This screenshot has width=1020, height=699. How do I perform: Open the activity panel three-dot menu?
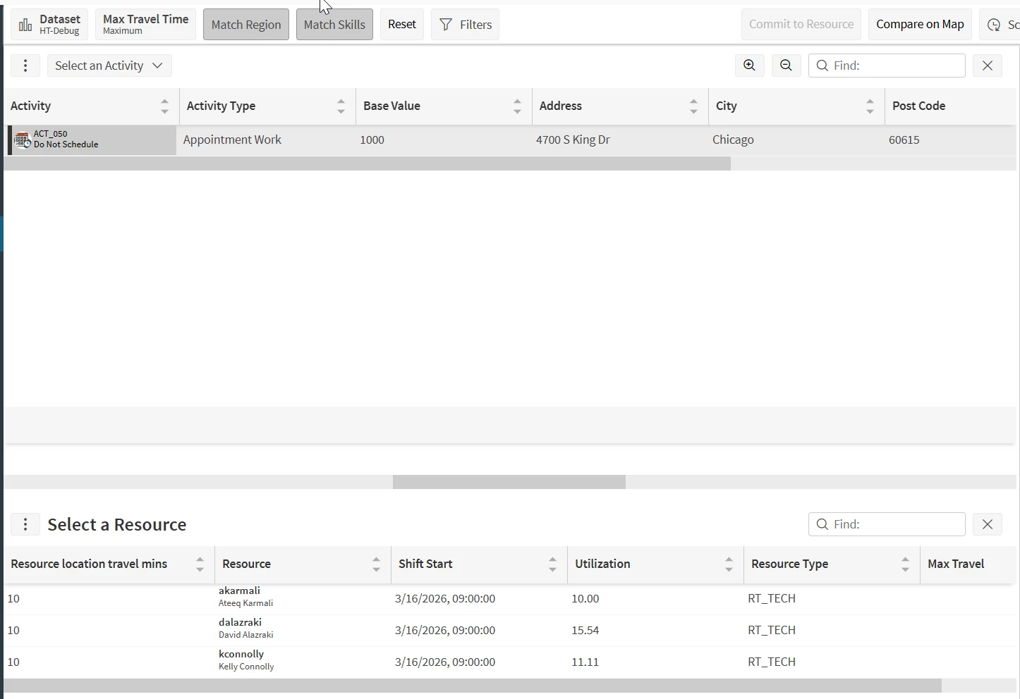[25, 66]
